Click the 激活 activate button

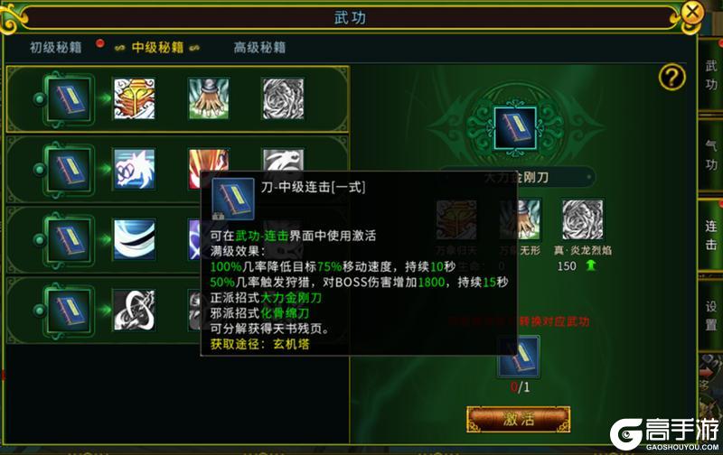(x=519, y=419)
